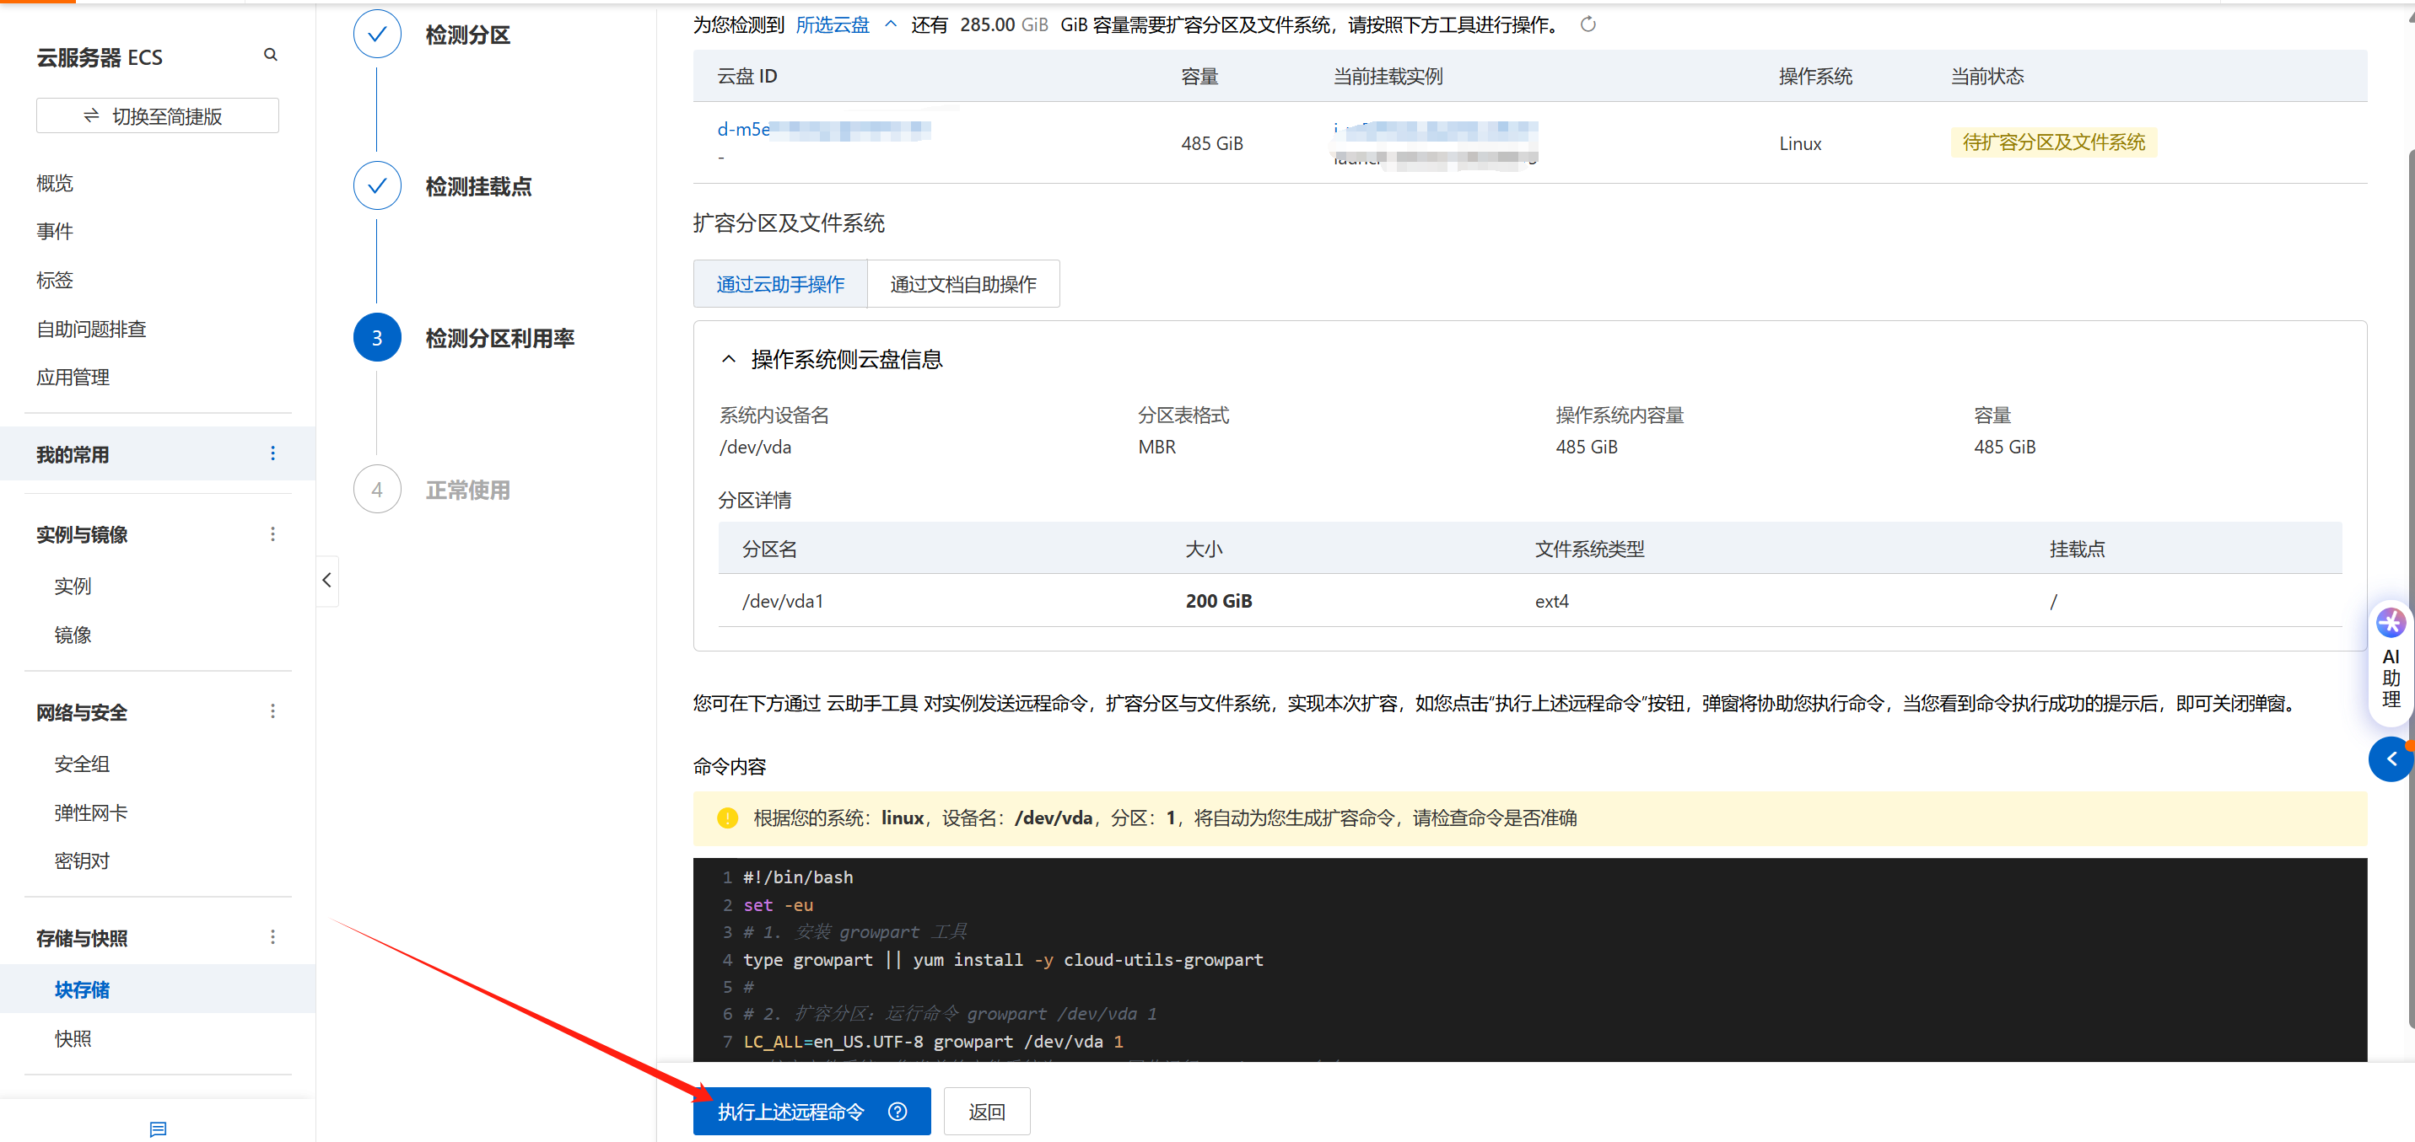Click the 检测分区 step checkmark circle
Viewport: 2415px width, 1142px height.
377,35
